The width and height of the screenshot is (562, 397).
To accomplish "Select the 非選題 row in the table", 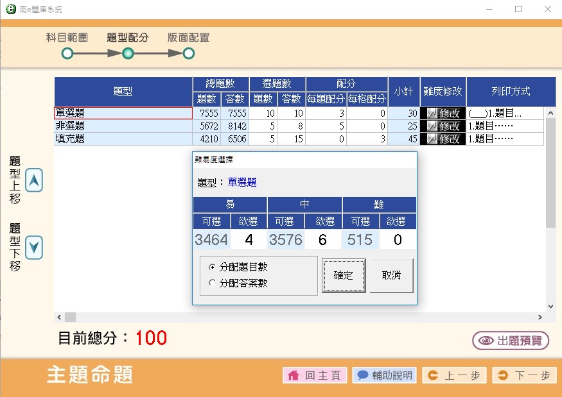I will [x=123, y=126].
